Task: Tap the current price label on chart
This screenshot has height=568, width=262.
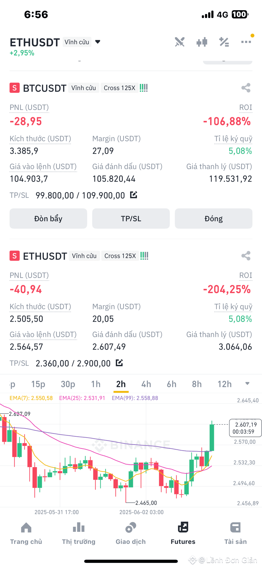Action: pos(245,428)
